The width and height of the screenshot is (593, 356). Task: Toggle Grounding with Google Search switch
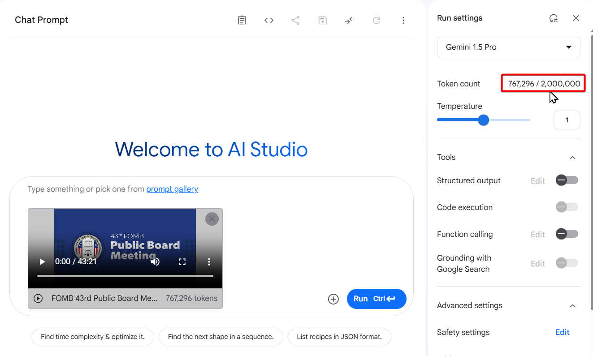(567, 263)
